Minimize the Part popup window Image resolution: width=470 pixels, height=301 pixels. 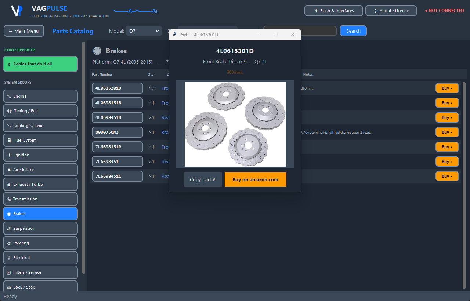point(259,35)
